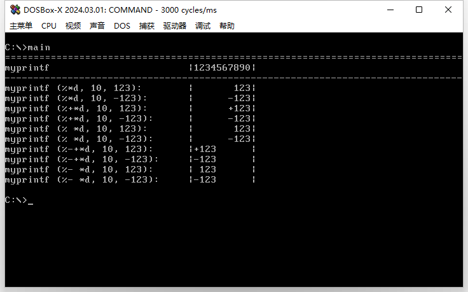Viewport: 468px width, 292px height.
Task: Click the right-aligned '+123' output value
Action: (x=239, y=108)
